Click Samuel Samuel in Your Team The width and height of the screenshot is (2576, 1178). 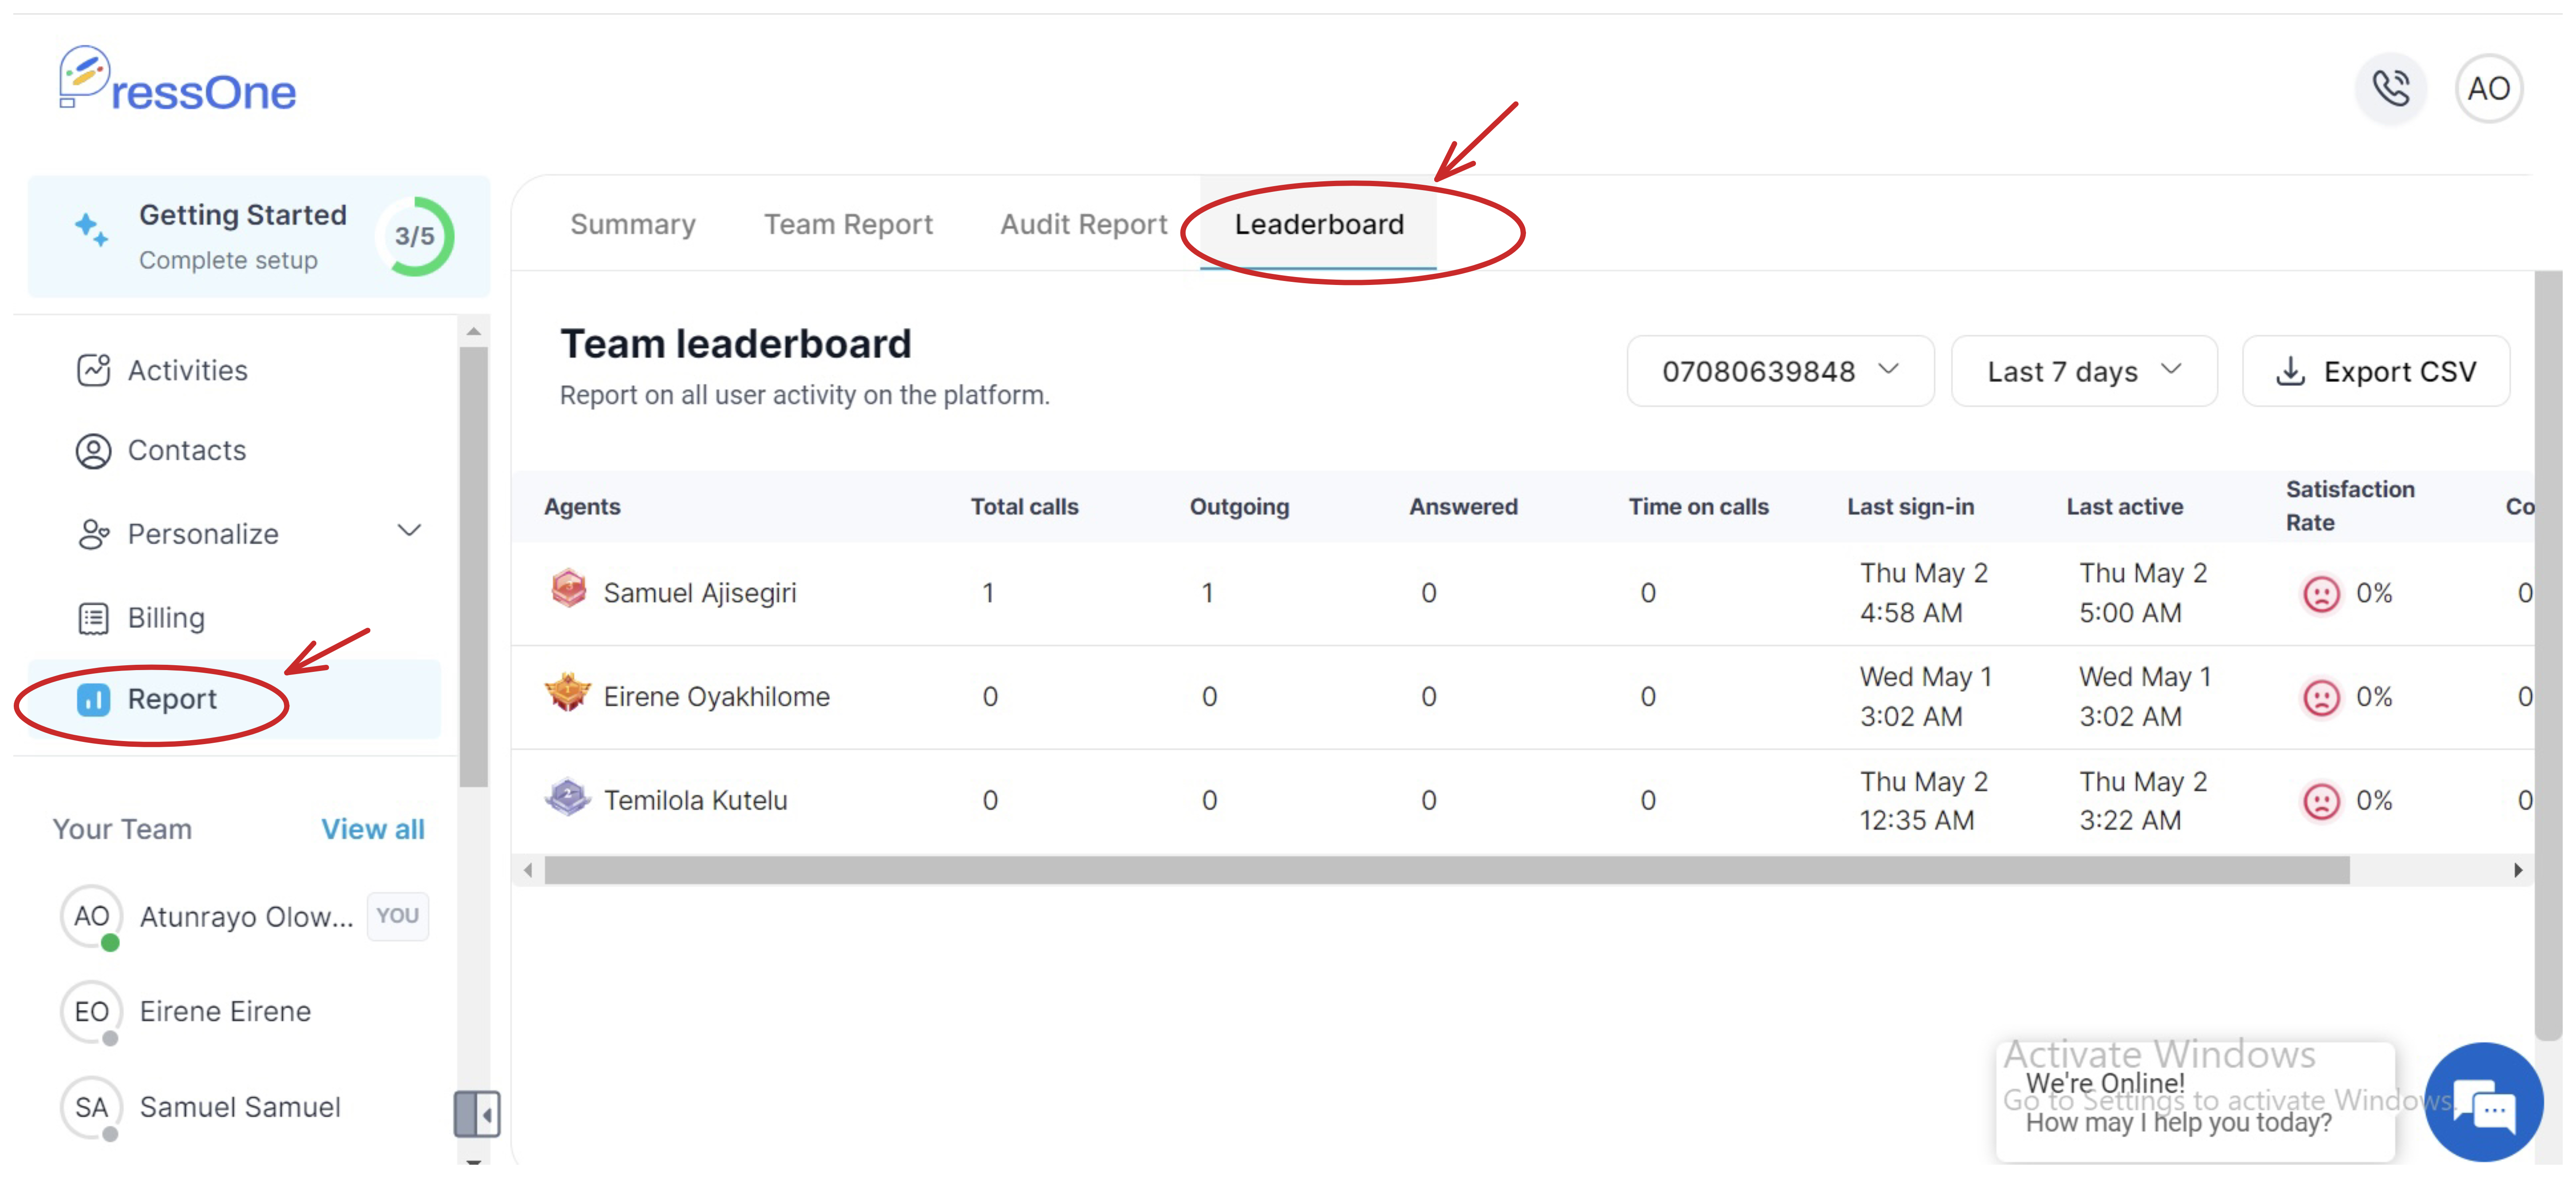coord(240,1107)
